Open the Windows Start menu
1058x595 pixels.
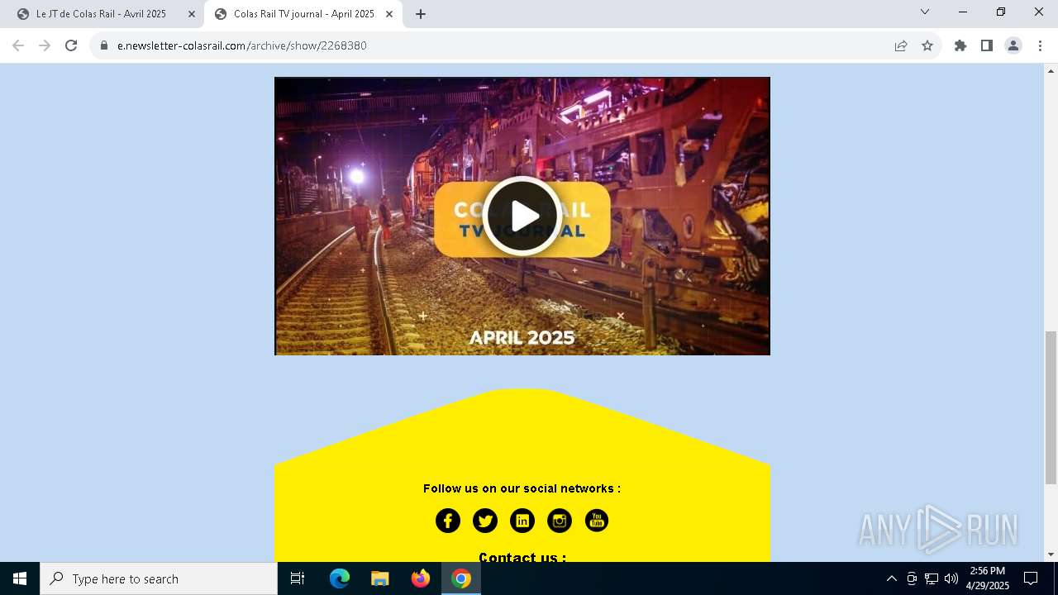[x=20, y=578]
